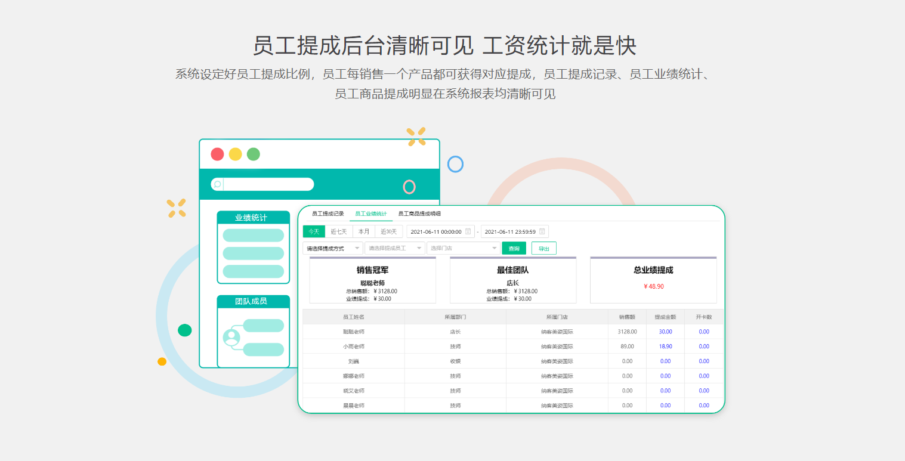Click the 团队成员 panel header
Image resolution: width=905 pixels, height=461 pixels.
pos(253,301)
